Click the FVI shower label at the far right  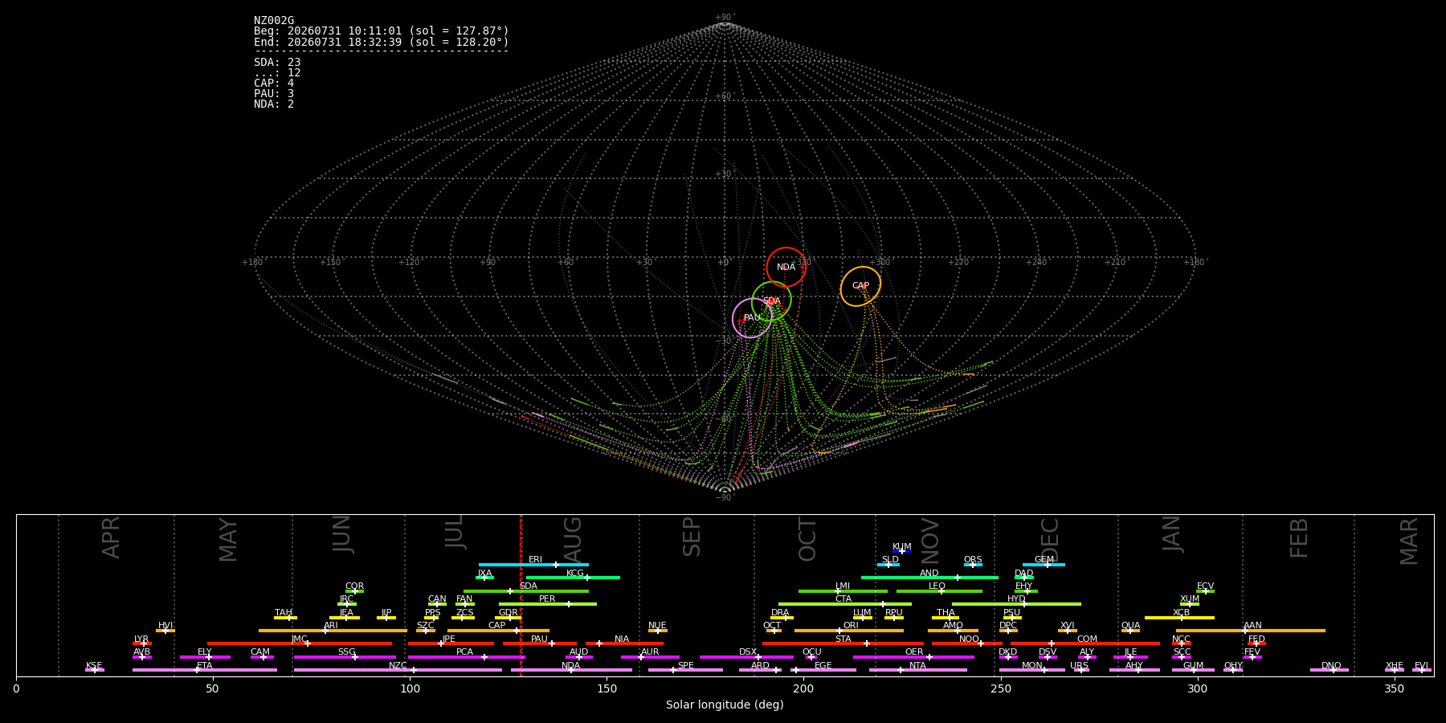tap(1421, 666)
